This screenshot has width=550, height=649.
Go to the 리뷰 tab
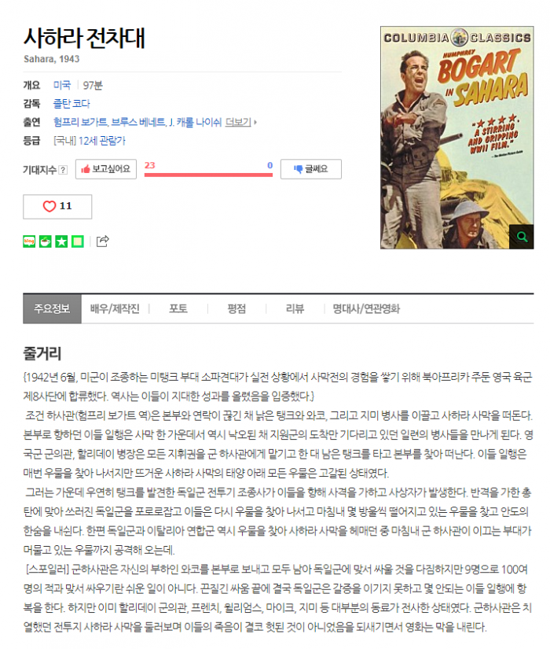point(295,309)
